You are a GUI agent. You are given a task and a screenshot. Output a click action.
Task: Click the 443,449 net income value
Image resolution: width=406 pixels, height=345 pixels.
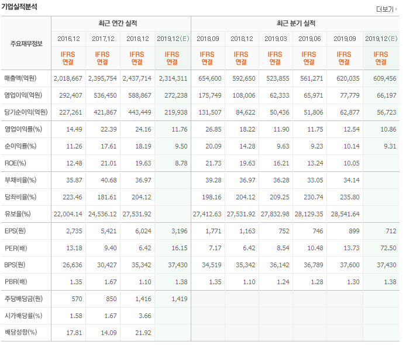coord(140,112)
